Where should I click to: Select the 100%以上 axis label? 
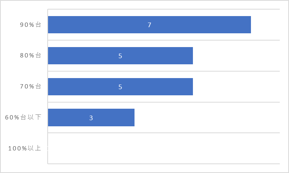[25, 148]
